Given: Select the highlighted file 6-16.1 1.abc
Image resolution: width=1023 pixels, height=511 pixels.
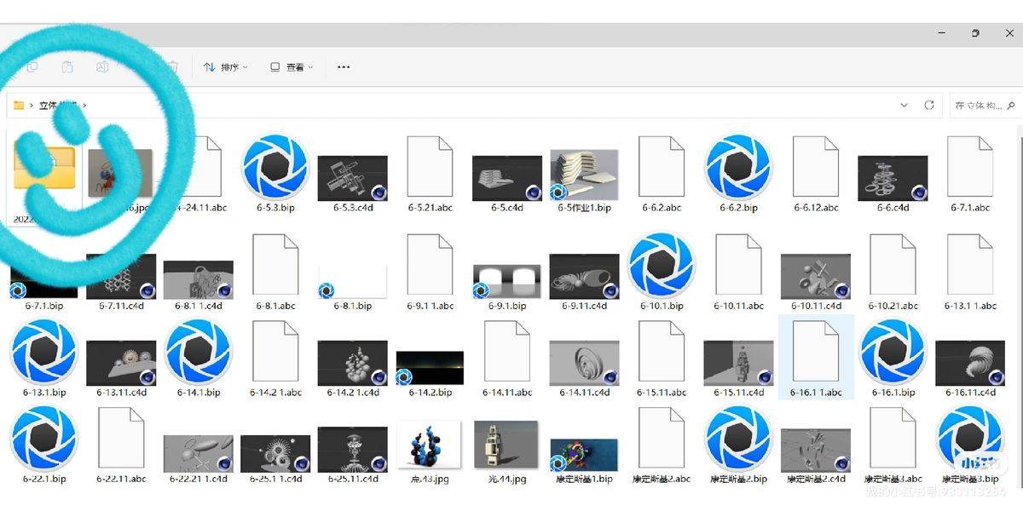Looking at the screenshot, I should click(816, 359).
